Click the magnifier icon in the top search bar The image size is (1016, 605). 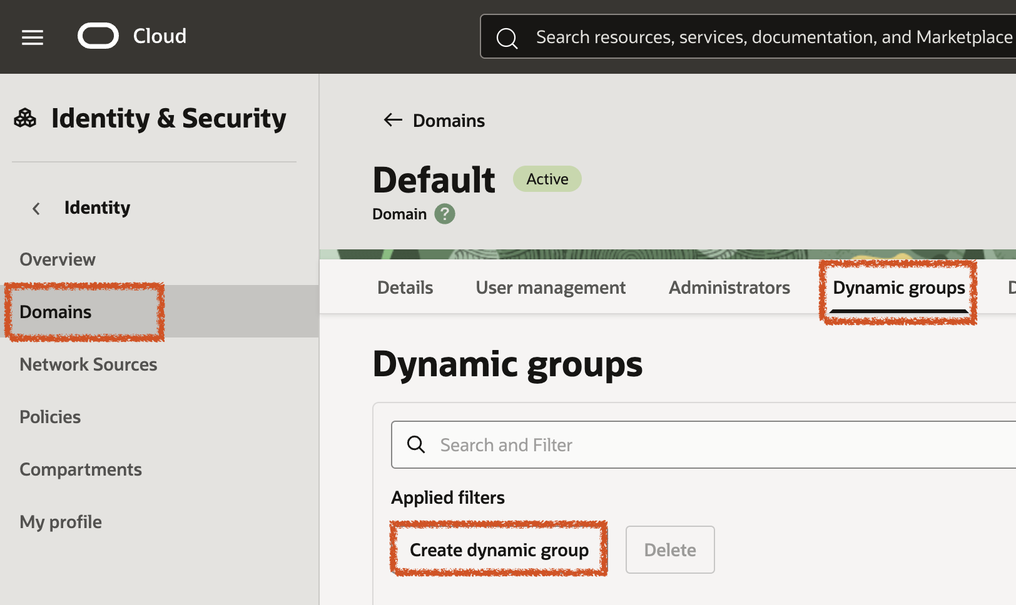(x=507, y=37)
